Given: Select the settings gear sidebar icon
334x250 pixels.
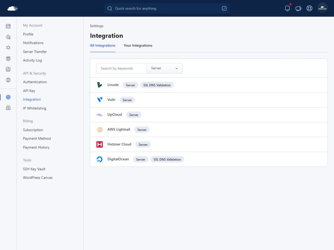Looking at the screenshot, I should [x=8, y=97].
